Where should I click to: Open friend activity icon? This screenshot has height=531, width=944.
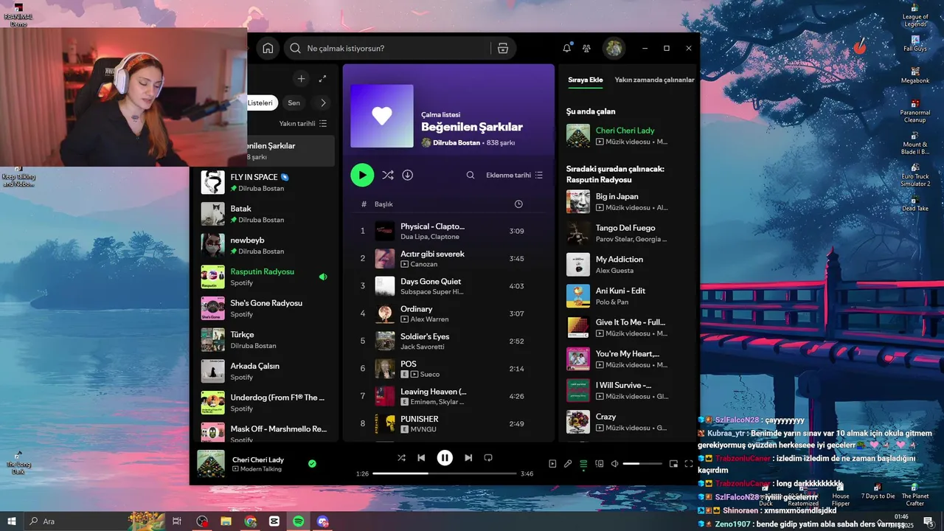click(586, 48)
